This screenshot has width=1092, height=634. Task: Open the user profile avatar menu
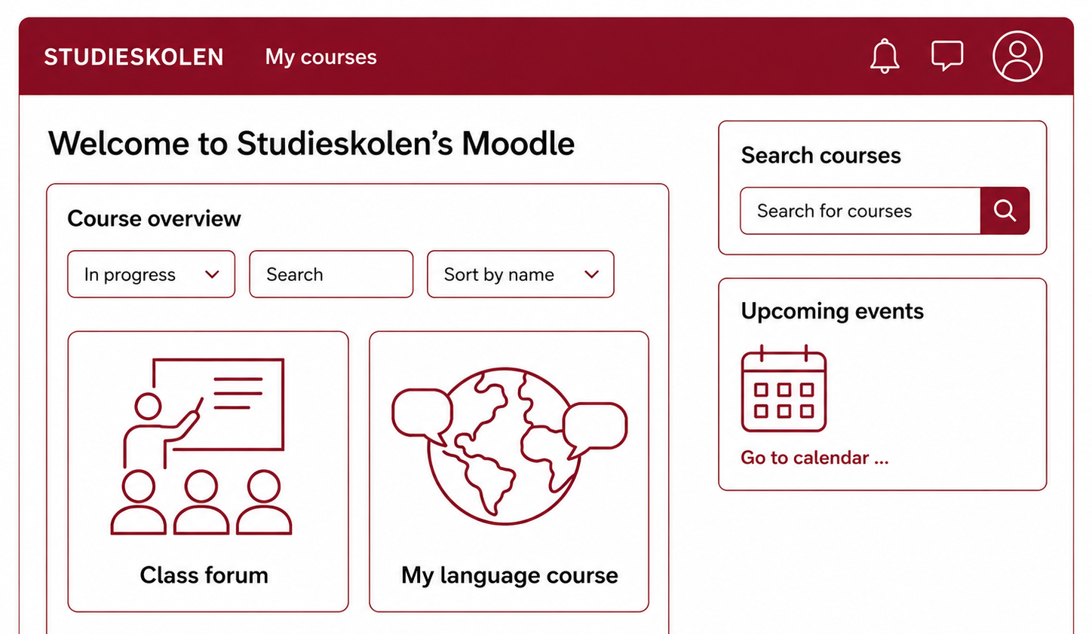pos(1017,56)
